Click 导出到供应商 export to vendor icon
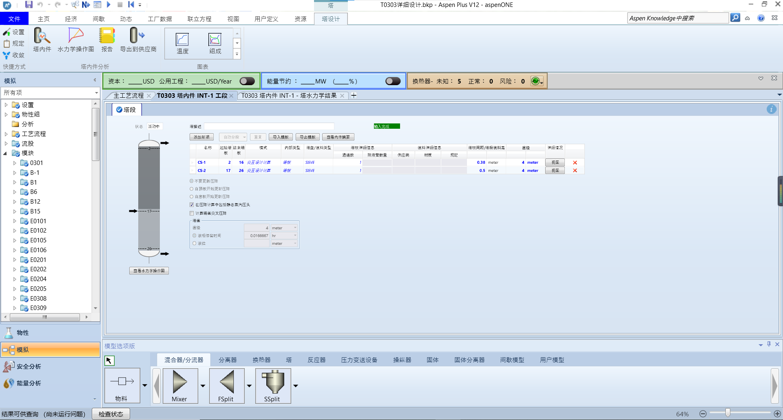Viewport: 783px width, 420px height. pyautogui.click(x=138, y=40)
